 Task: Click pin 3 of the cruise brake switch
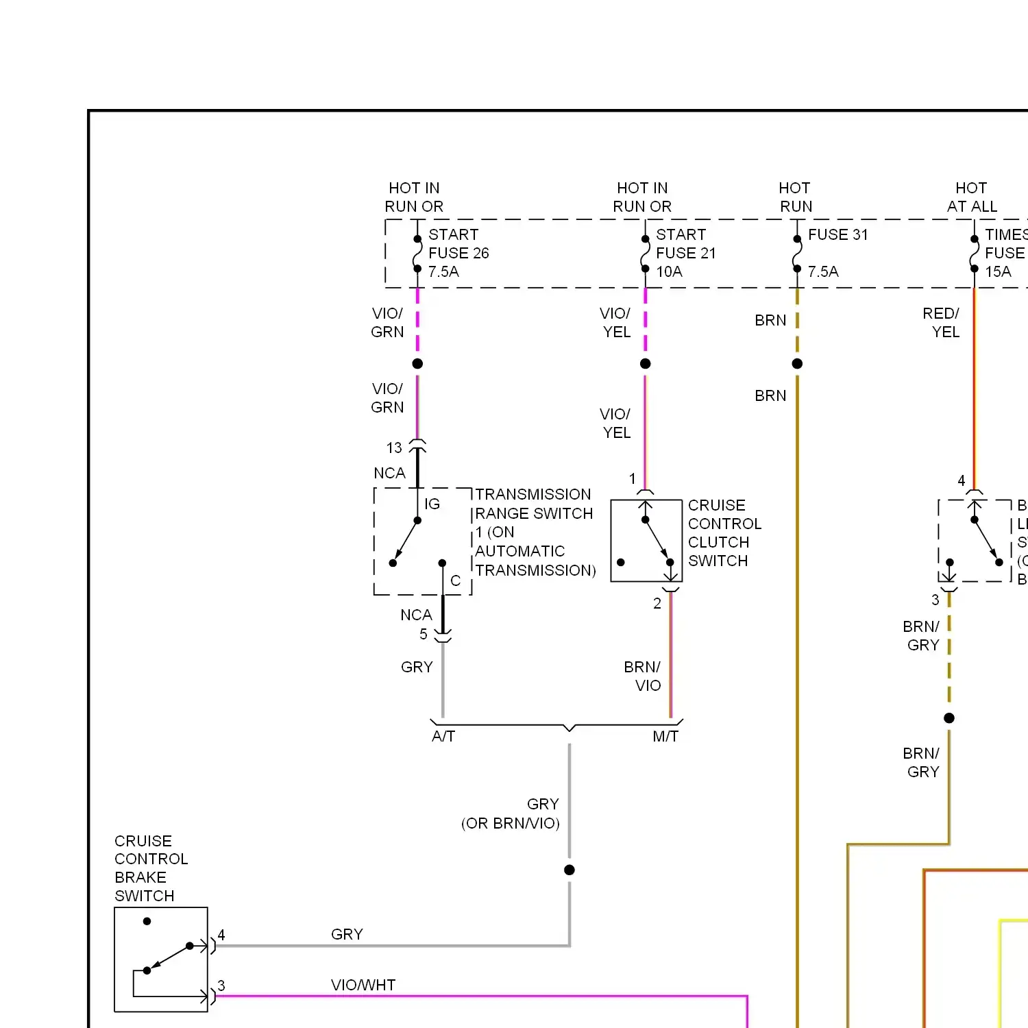pyautogui.click(x=221, y=986)
